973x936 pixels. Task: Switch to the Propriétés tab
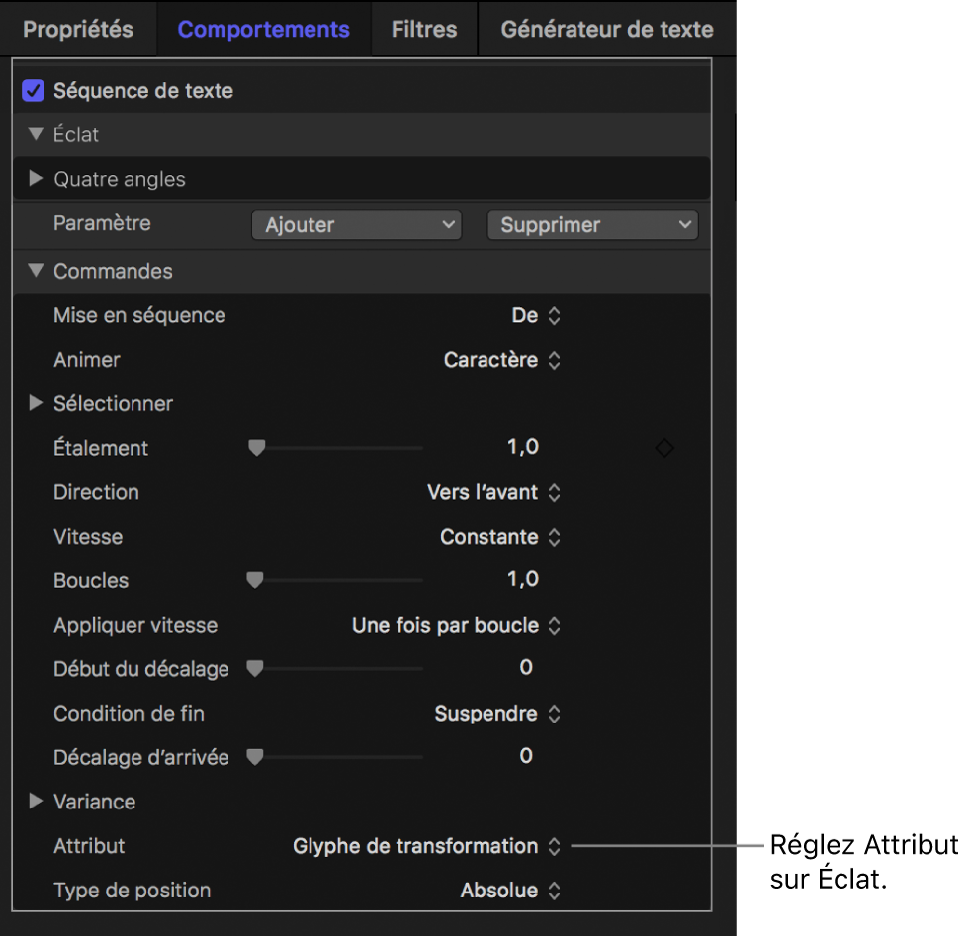coord(78,29)
